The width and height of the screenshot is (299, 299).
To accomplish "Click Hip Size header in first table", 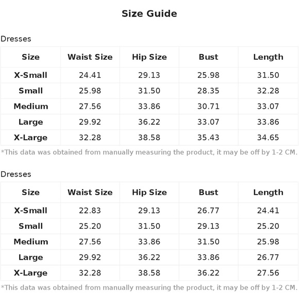I will 149,57.
